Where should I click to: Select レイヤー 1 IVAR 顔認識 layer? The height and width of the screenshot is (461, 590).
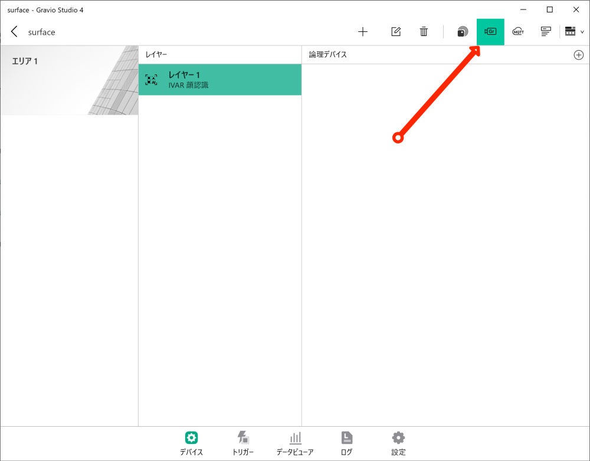click(x=219, y=80)
